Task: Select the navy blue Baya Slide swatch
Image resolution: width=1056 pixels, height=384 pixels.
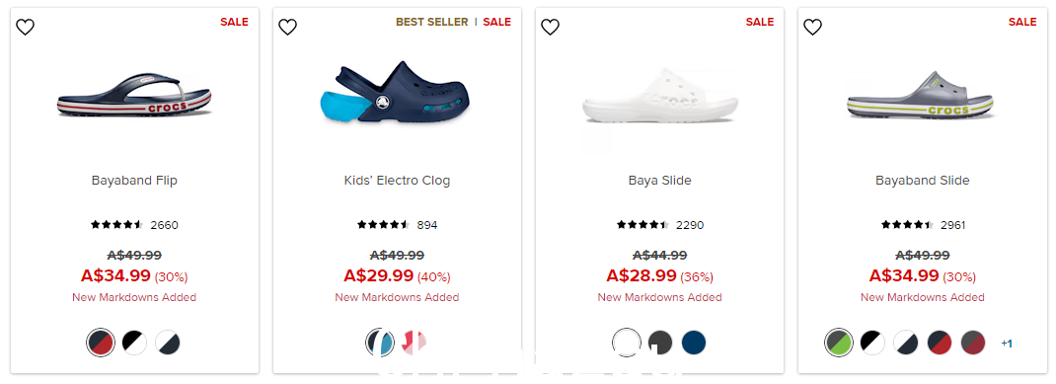Action: point(694,343)
